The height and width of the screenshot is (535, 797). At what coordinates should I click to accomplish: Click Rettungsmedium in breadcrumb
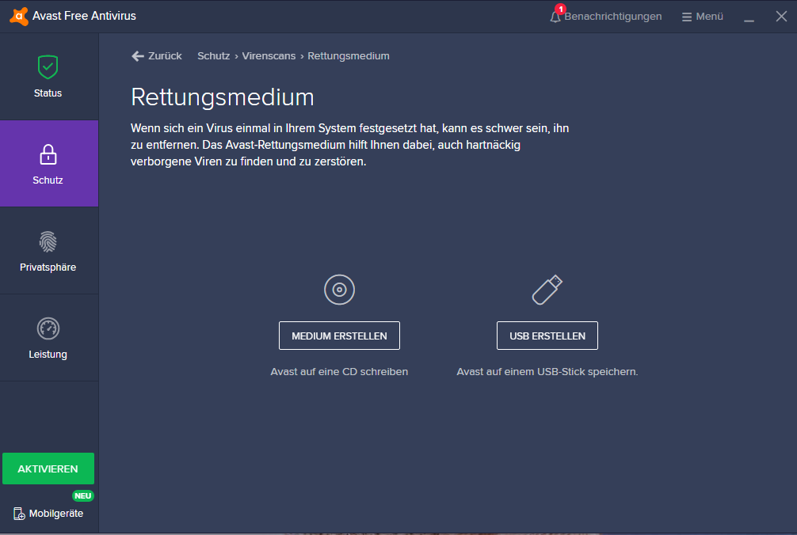(x=348, y=56)
